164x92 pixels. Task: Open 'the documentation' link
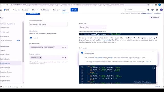[x=105, y=40]
